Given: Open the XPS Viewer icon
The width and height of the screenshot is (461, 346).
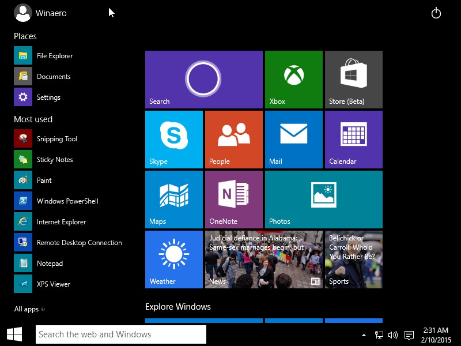Looking at the screenshot, I should pyautogui.click(x=23, y=284).
